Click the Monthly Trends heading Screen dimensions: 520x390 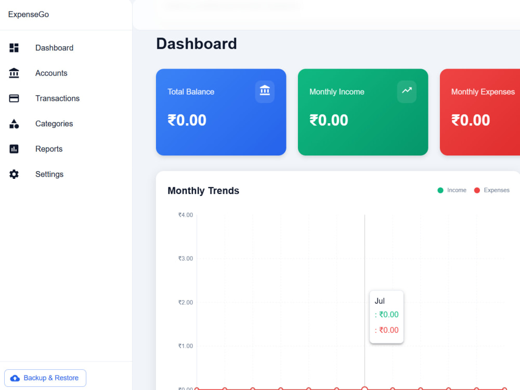tap(203, 191)
